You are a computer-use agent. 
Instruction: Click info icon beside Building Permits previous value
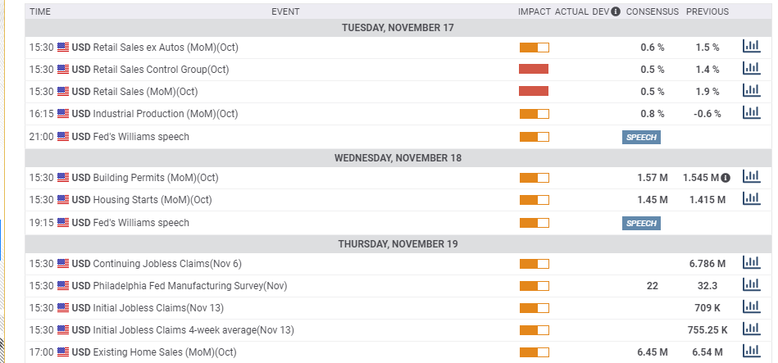point(726,178)
